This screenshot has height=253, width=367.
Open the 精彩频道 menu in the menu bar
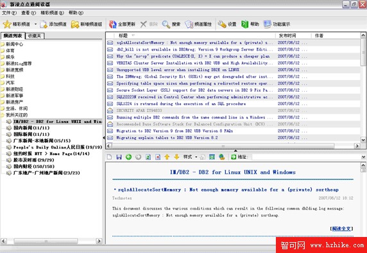(x=52, y=13)
